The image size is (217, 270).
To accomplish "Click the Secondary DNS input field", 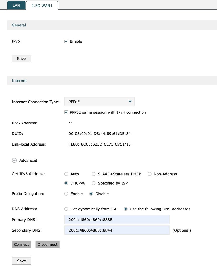I will tap(117, 230).
